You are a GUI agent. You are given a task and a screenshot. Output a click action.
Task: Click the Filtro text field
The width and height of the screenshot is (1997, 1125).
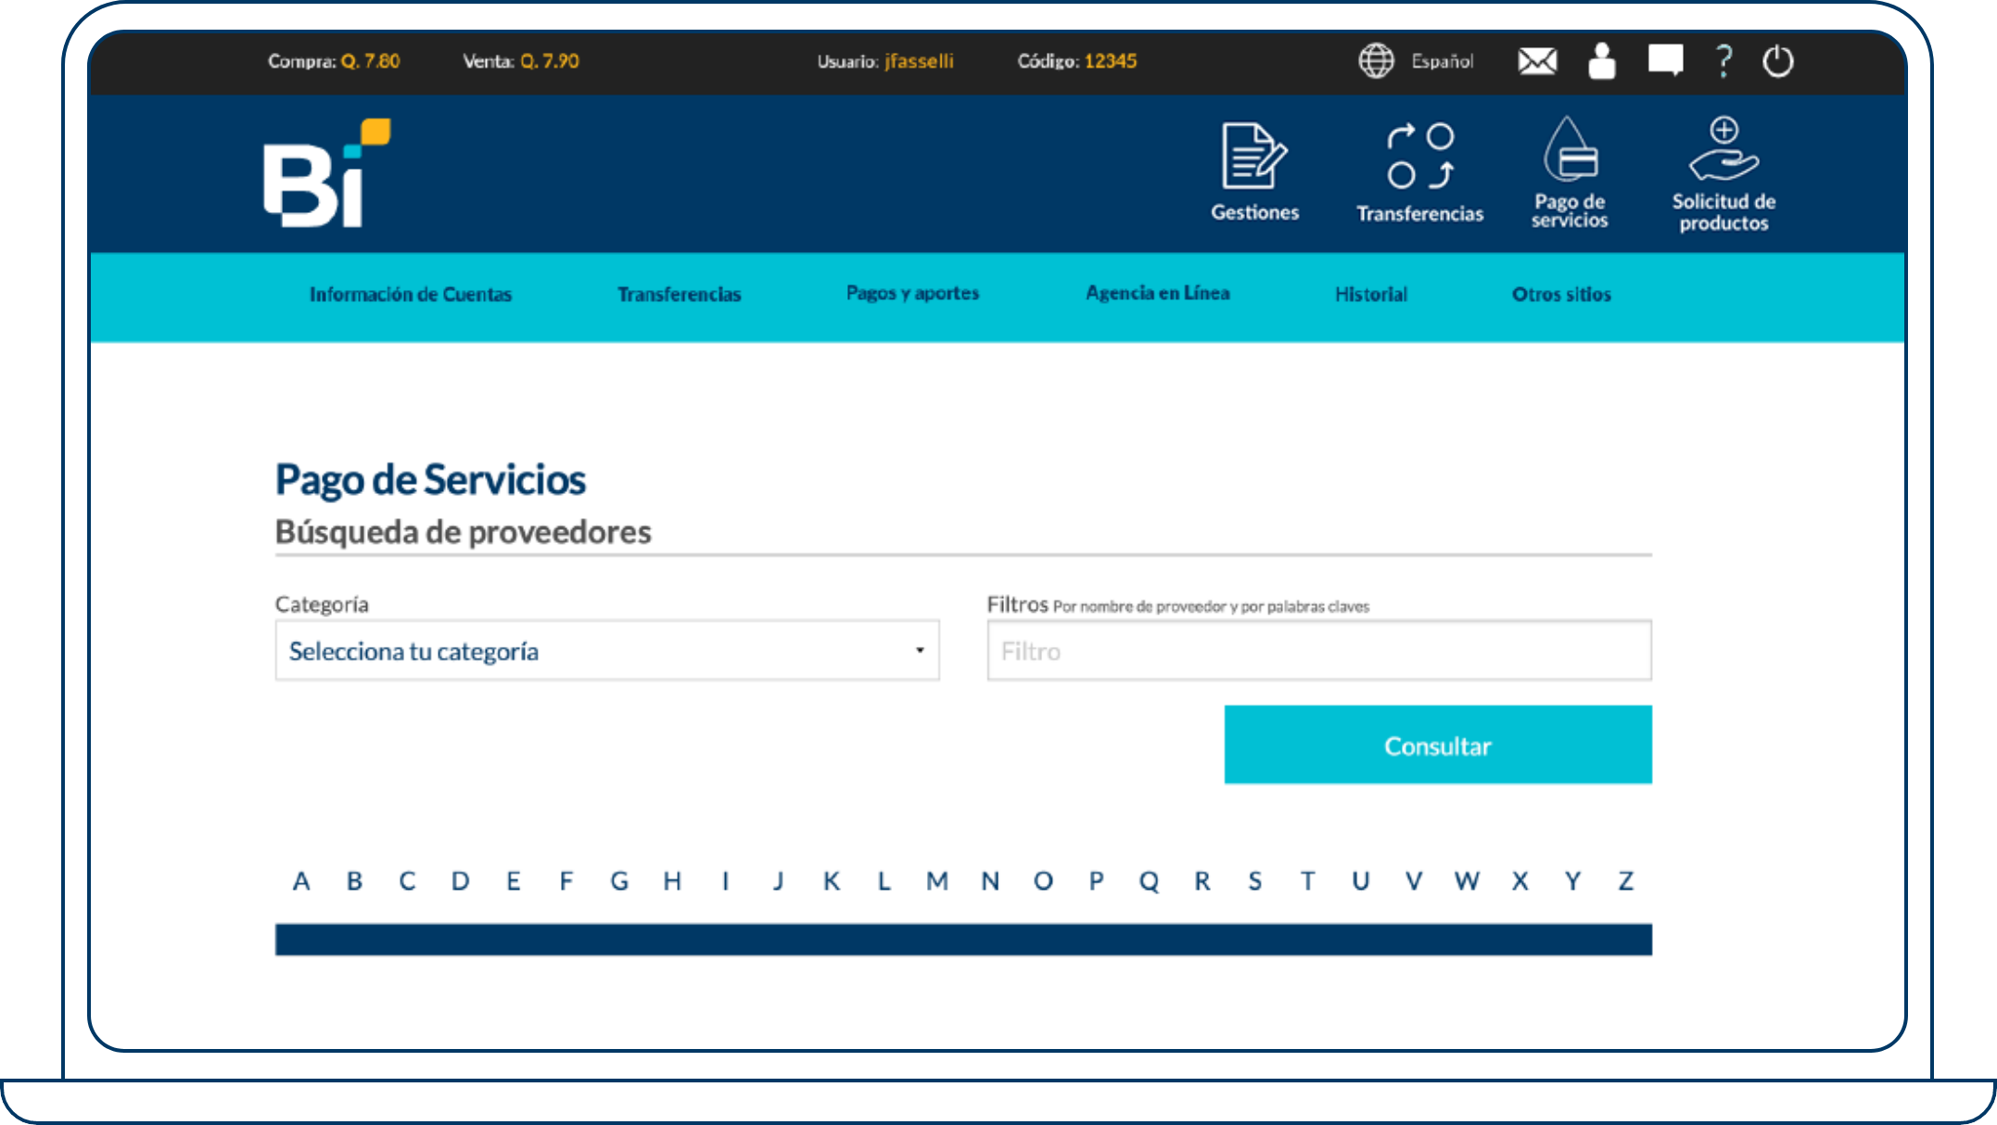tap(1318, 651)
